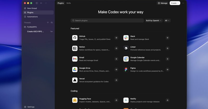Add the Notion plugin with its plus button
The height and width of the screenshot is (109, 208).
(116, 48)
